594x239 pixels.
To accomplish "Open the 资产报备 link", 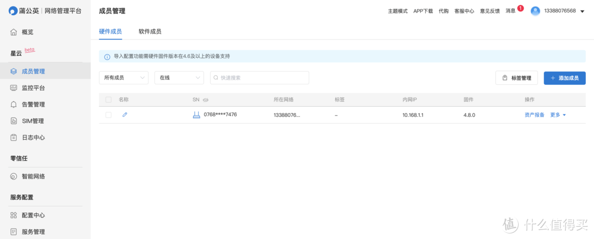I will coord(535,115).
